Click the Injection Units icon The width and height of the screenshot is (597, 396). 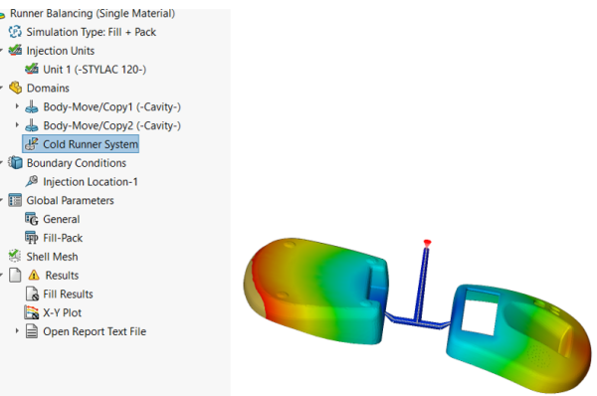click(x=15, y=51)
